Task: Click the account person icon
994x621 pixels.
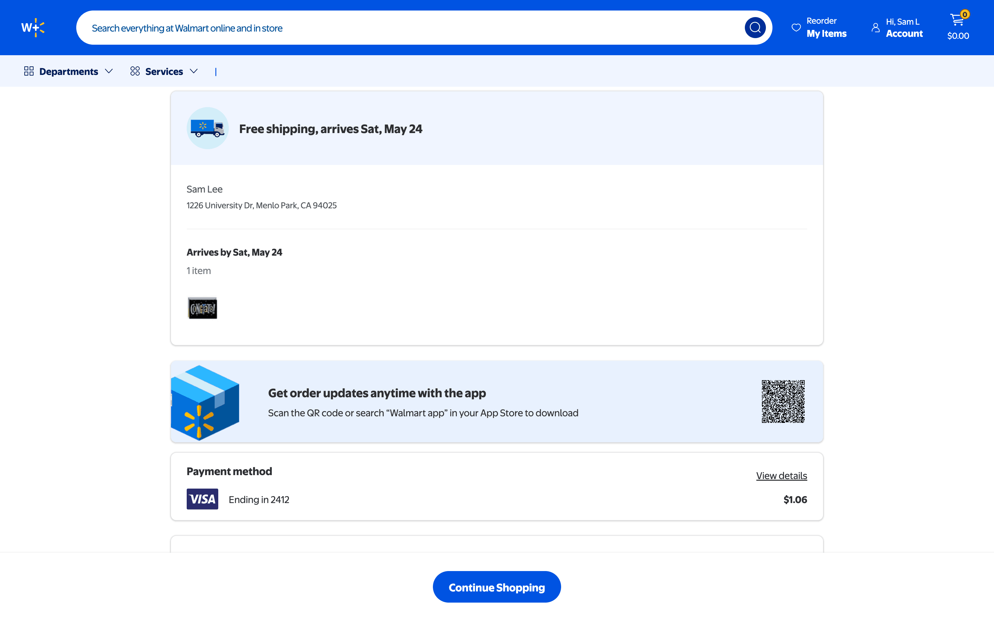Action: point(875,28)
